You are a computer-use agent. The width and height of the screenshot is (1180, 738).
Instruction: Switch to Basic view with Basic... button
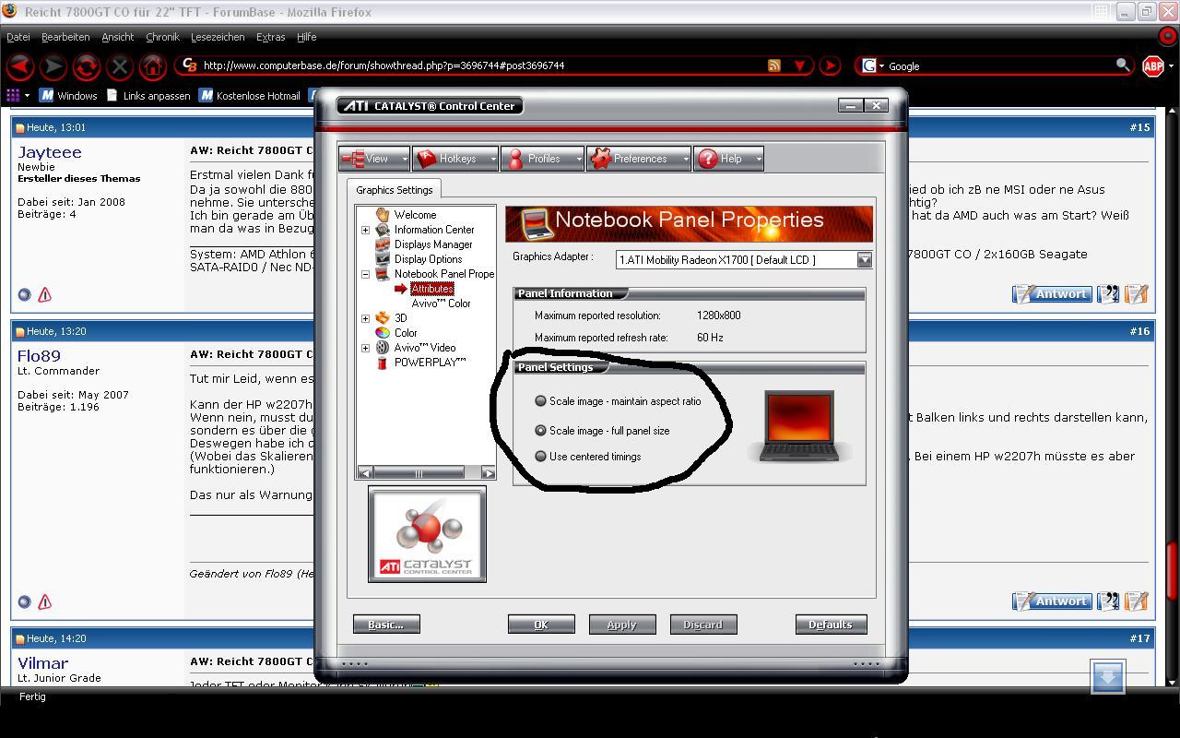(386, 625)
